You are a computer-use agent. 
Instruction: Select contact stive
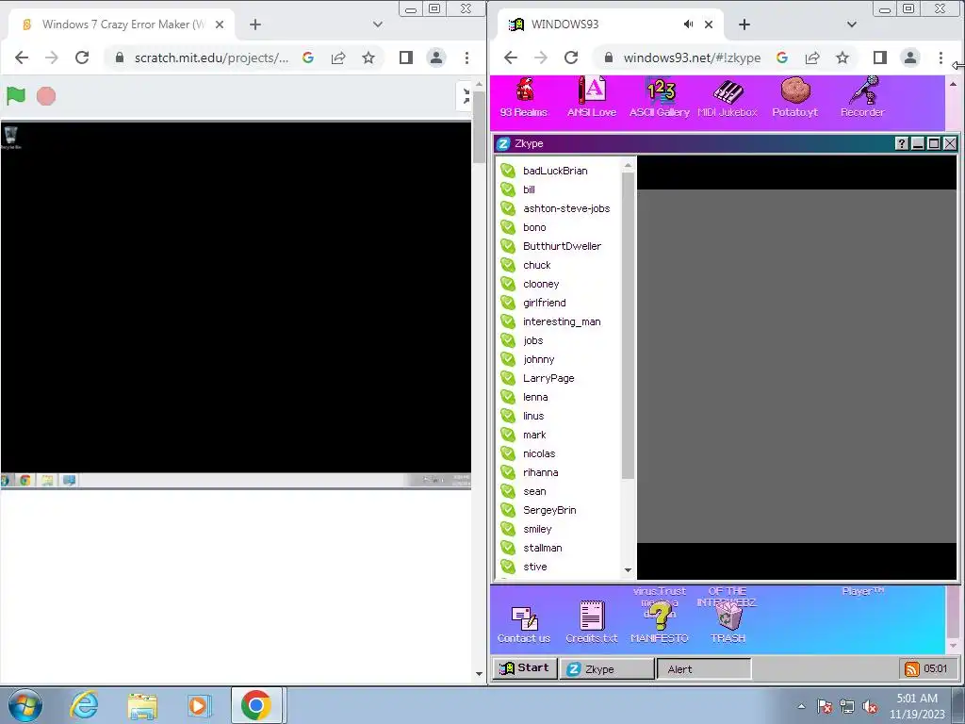[535, 567]
